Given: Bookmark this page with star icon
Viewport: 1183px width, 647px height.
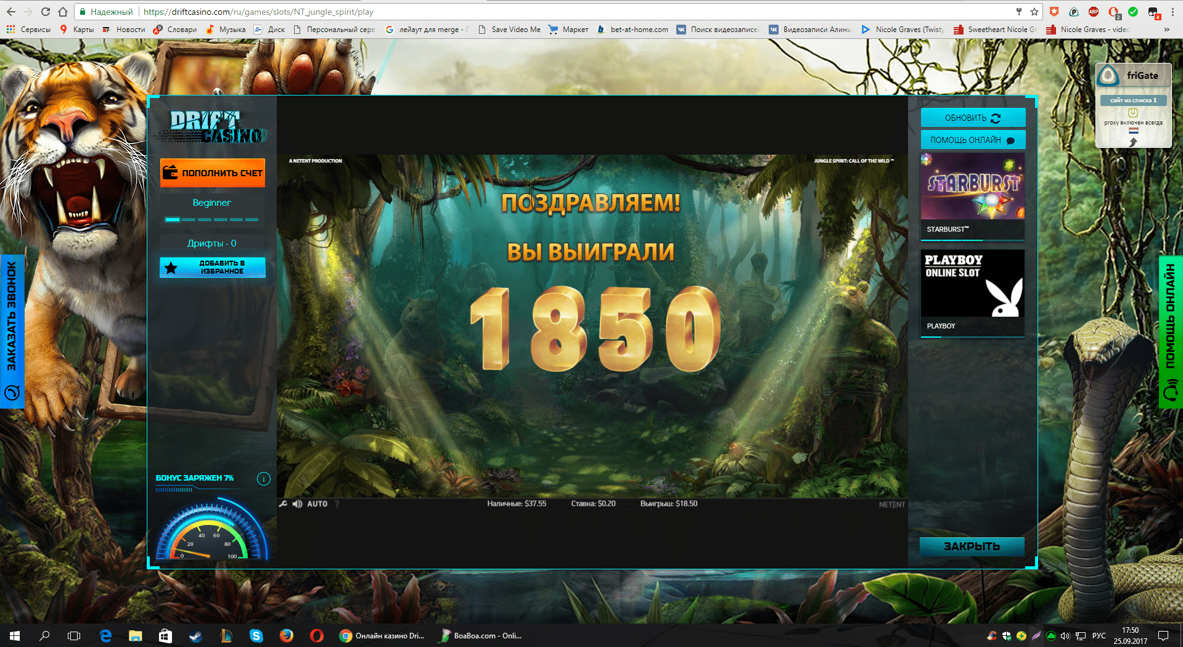Looking at the screenshot, I should (x=1034, y=12).
